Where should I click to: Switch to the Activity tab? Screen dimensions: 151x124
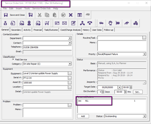pyautogui.click(x=27, y=30)
